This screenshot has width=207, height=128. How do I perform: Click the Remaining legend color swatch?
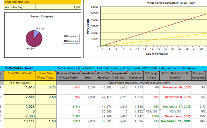click(x=65, y=41)
